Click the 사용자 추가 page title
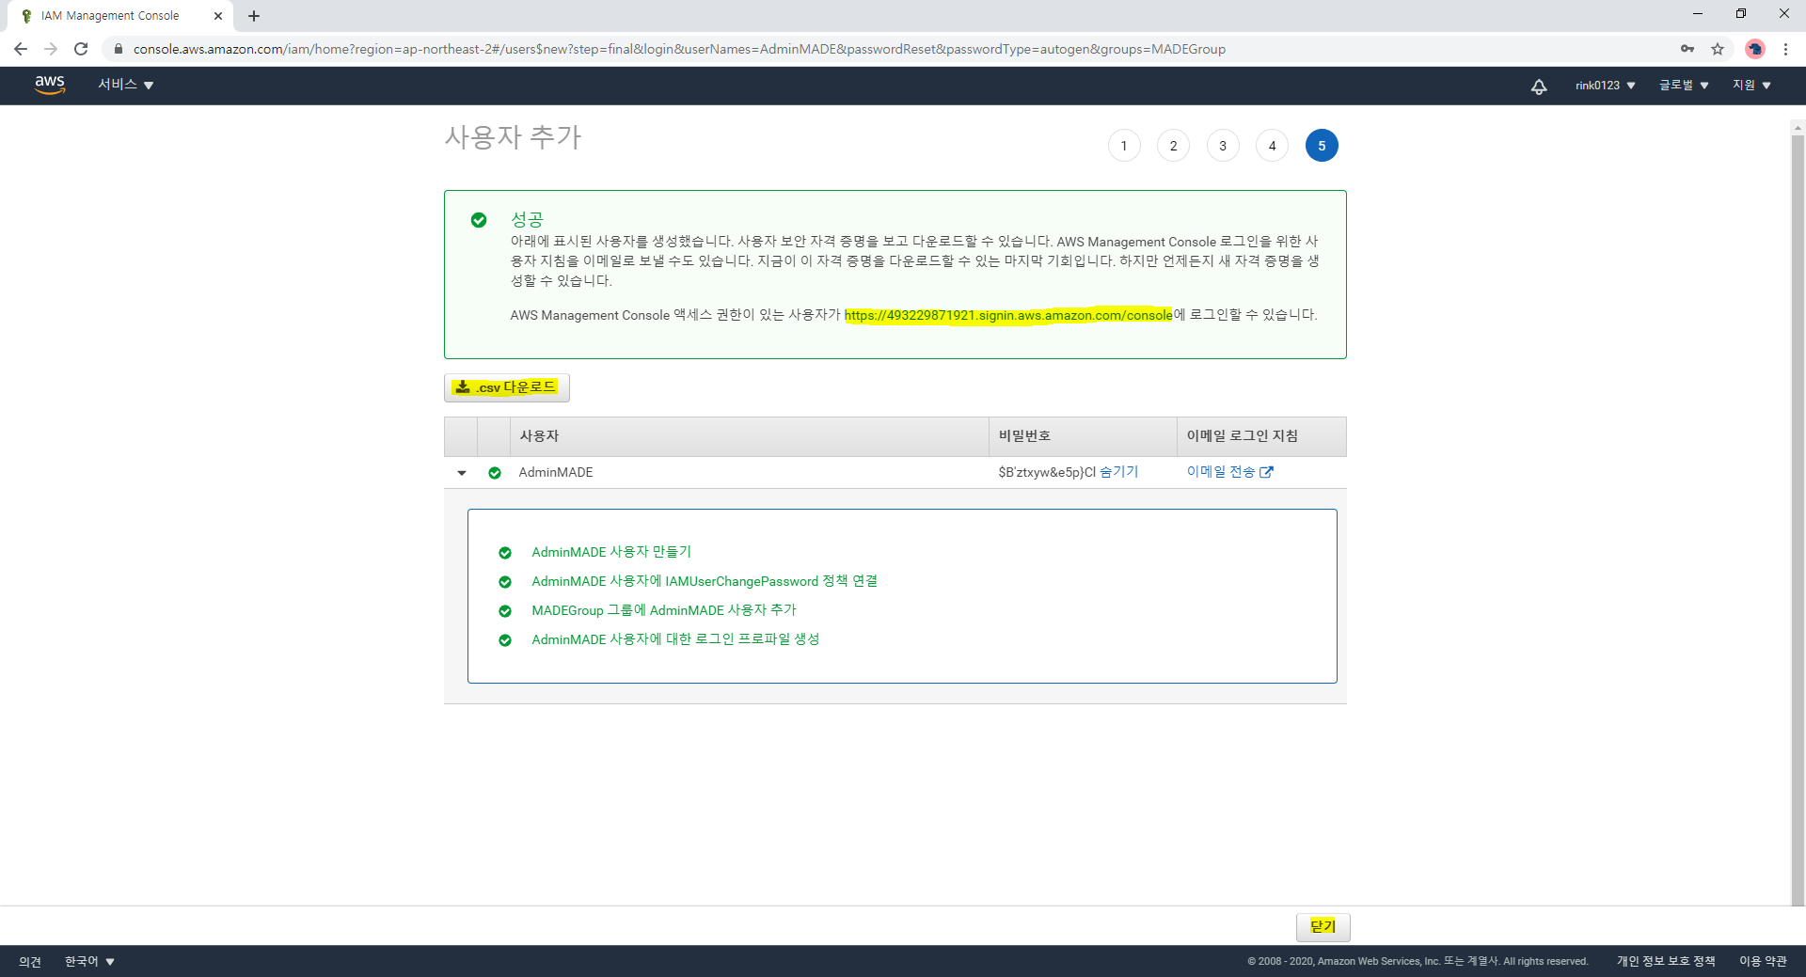 pos(513,137)
